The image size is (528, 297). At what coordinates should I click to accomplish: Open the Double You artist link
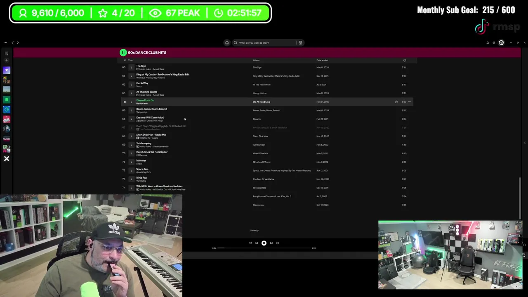pos(142,104)
